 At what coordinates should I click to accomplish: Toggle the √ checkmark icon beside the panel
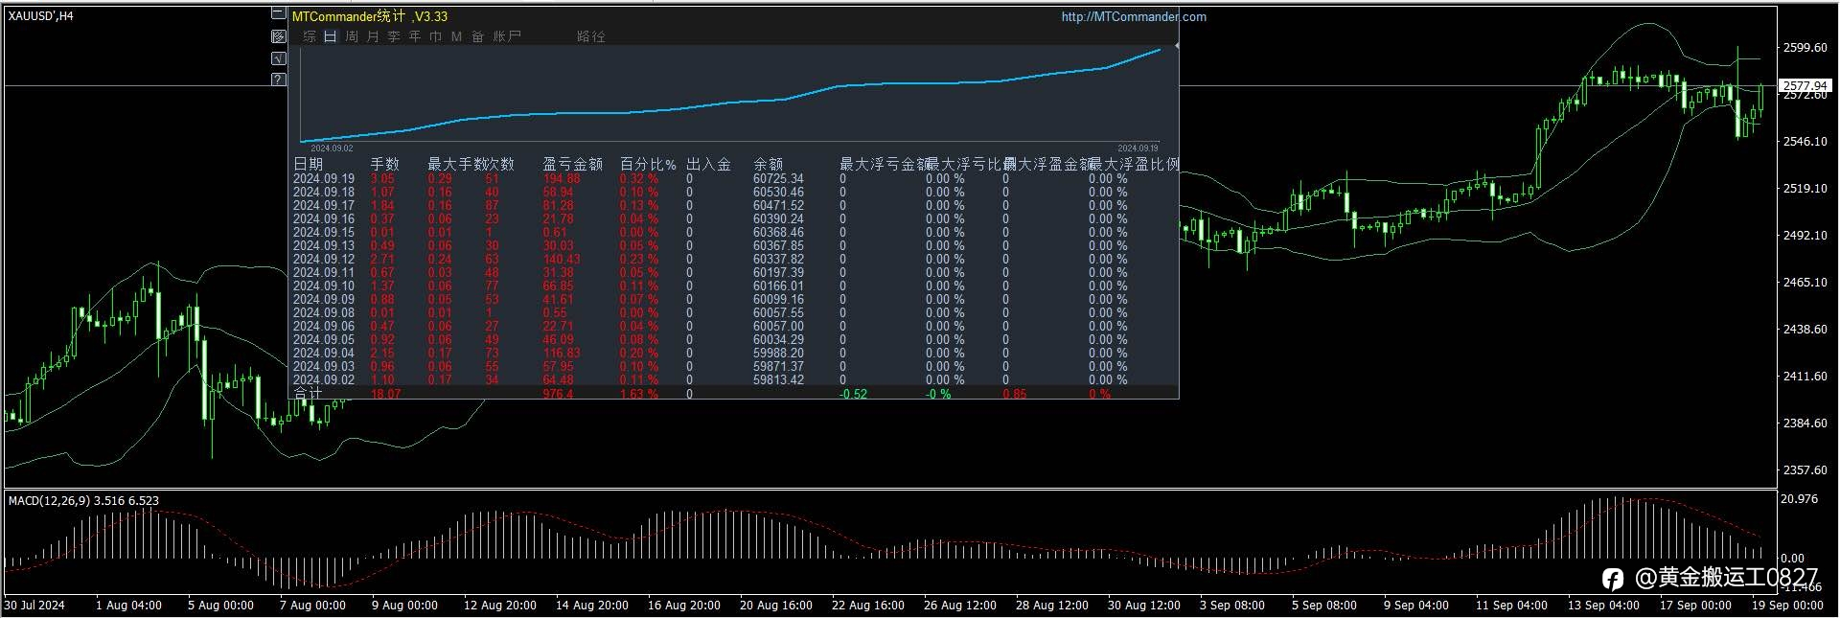coord(278,58)
